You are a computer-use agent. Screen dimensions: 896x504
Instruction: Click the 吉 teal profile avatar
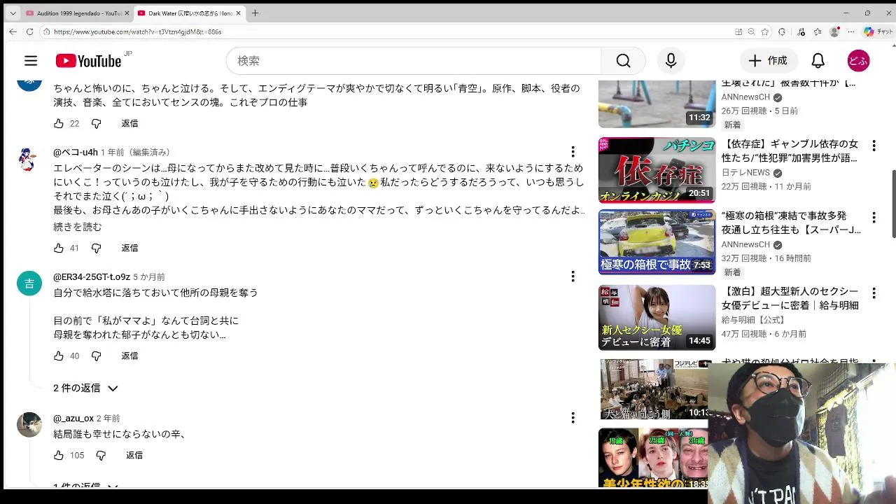pyautogui.click(x=29, y=283)
